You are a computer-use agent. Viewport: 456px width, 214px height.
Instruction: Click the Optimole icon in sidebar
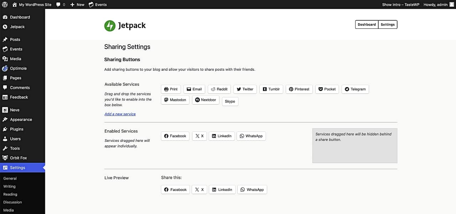click(5, 68)
